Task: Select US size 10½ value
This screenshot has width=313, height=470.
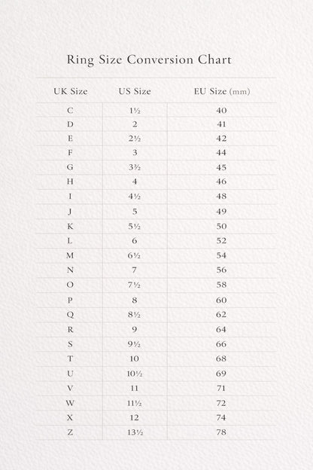Action: [135, 374]
